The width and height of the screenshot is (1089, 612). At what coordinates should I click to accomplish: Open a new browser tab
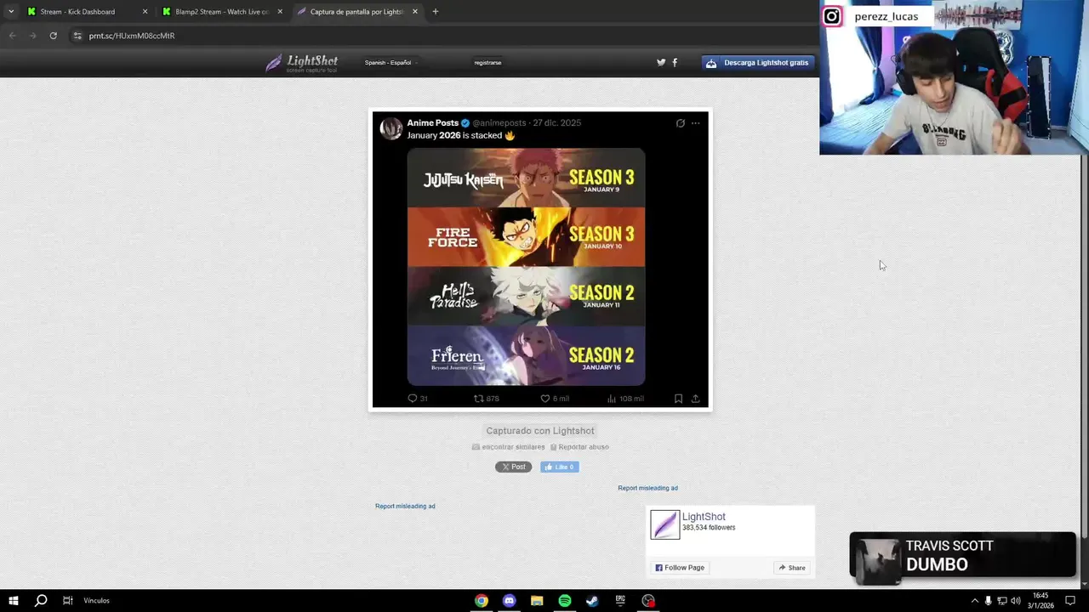436,12
